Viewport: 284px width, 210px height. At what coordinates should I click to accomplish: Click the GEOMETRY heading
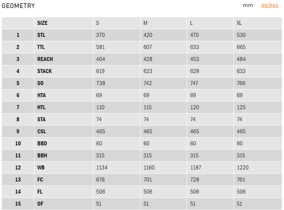tap(18, 6)
